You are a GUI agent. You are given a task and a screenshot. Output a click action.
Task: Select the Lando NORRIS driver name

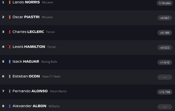26,2
